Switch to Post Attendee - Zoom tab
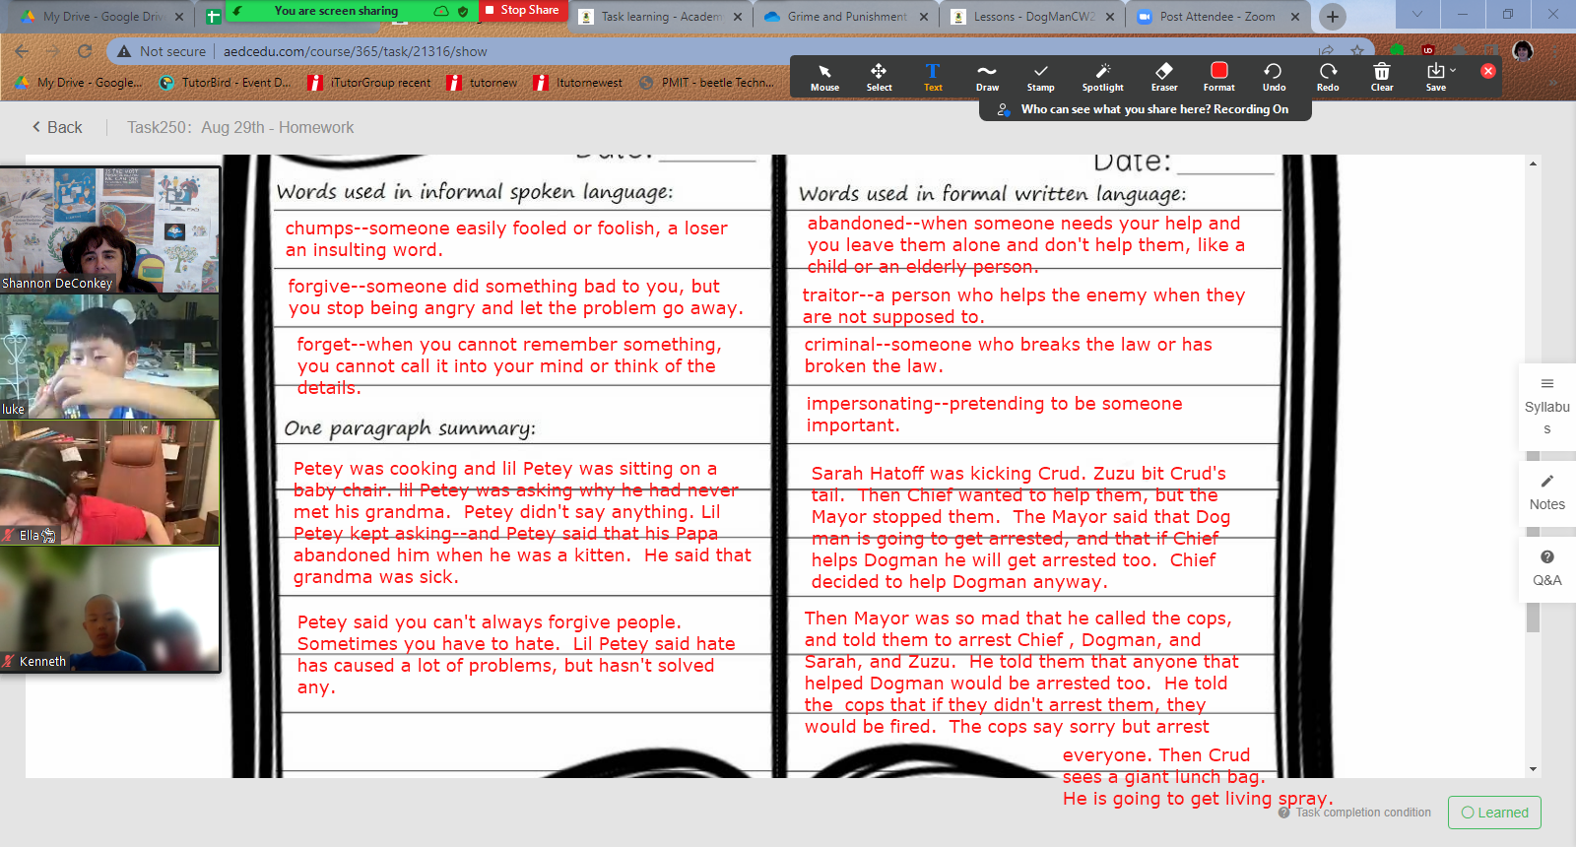Image resolution: width=1576 pixels, height=847 pixels. coord(1217,17)
